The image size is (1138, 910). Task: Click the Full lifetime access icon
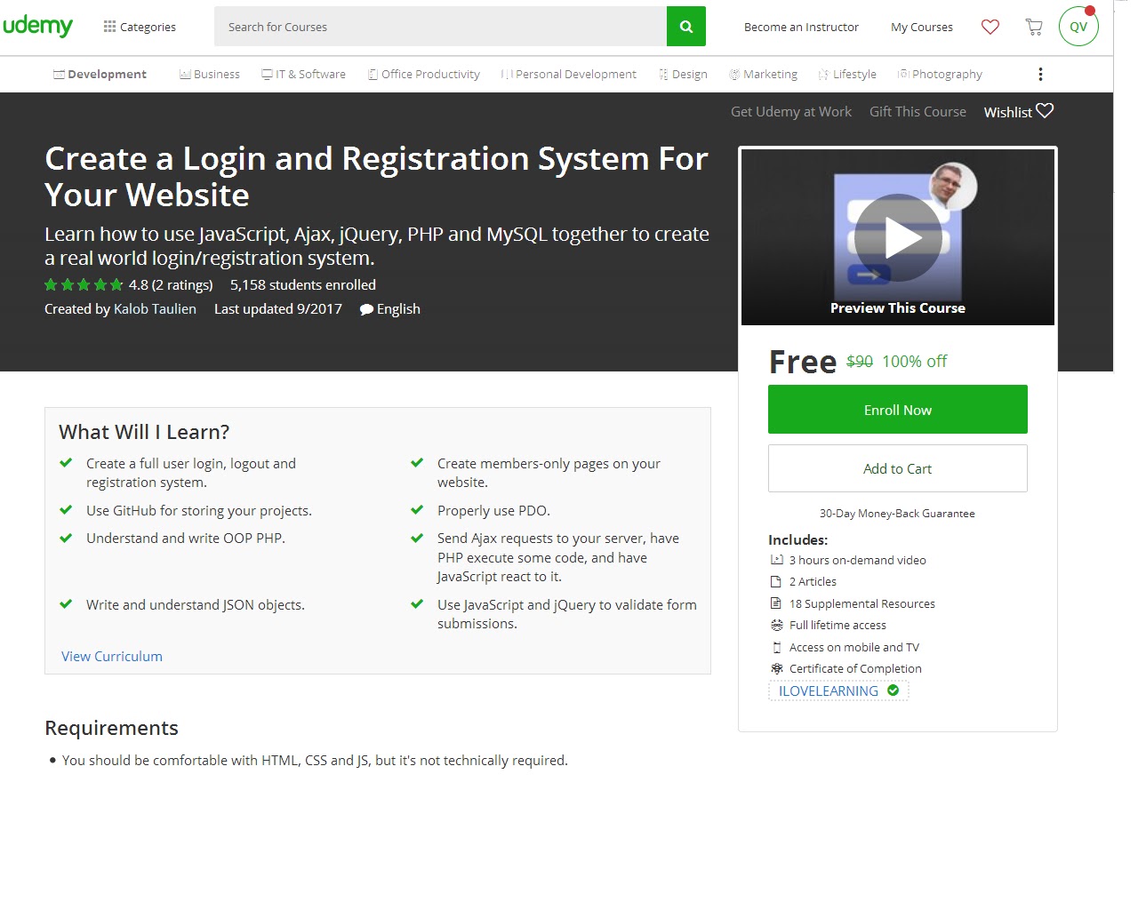coord(776,626)
